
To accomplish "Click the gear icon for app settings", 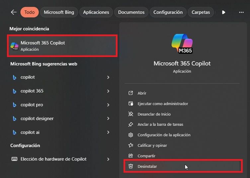I will 130,135.
